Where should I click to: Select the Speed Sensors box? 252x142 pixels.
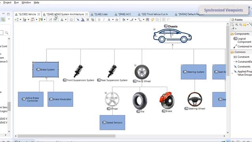[112, 123]
